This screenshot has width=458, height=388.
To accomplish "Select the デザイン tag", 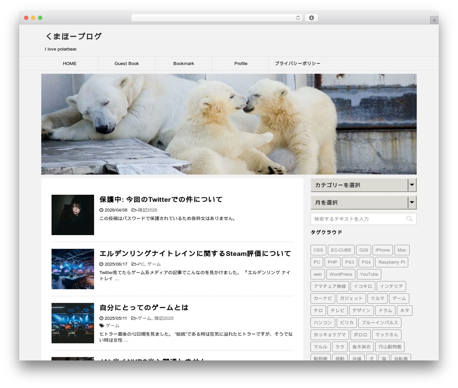I will 361,311.
